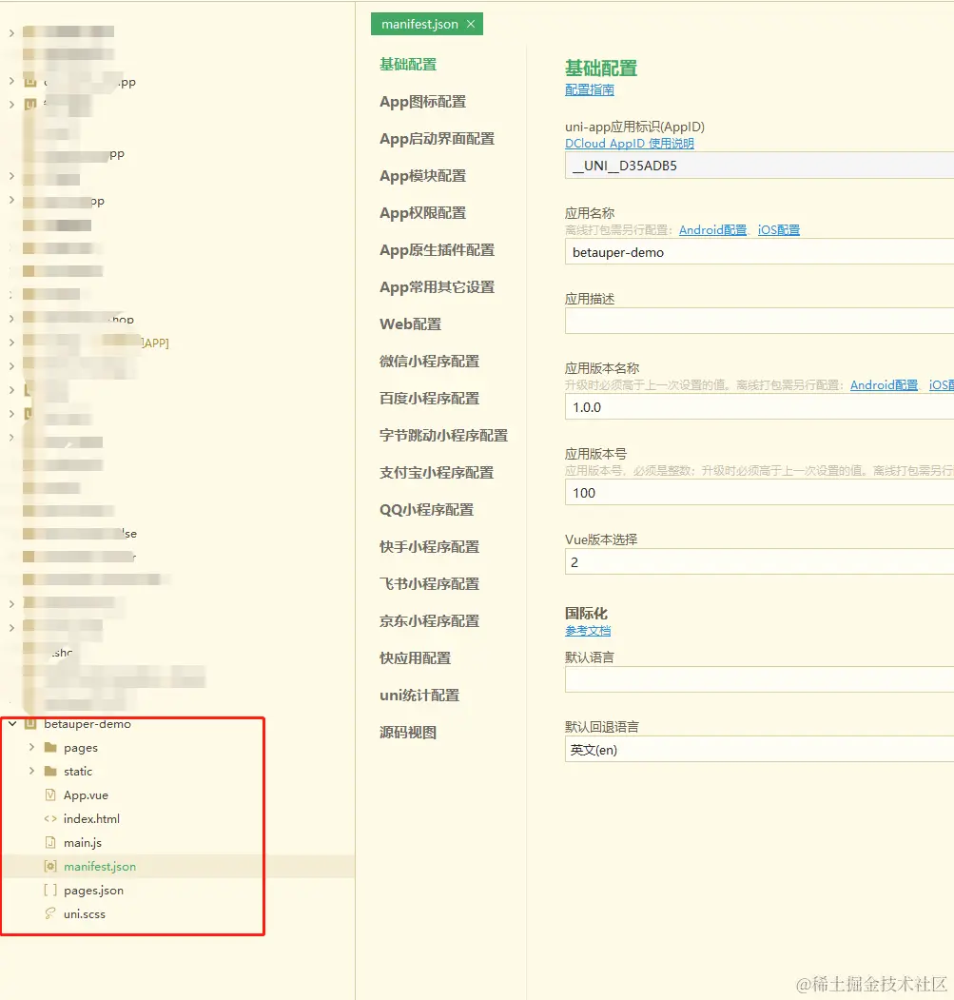
Task: Open the 配置指南 link
Action: (x=590, y=90)
